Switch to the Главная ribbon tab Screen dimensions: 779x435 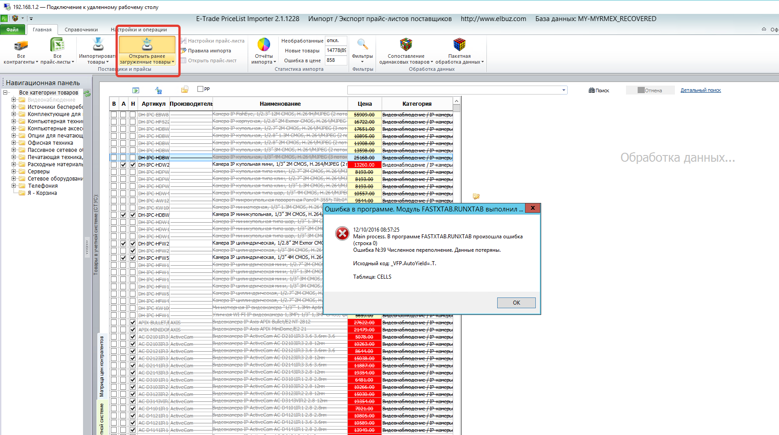pos(42,30)
